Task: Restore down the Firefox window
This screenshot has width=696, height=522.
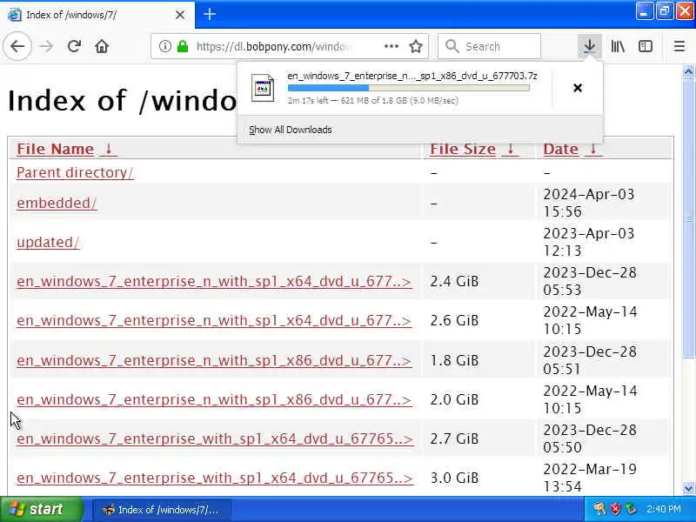Action: point(664,11)
